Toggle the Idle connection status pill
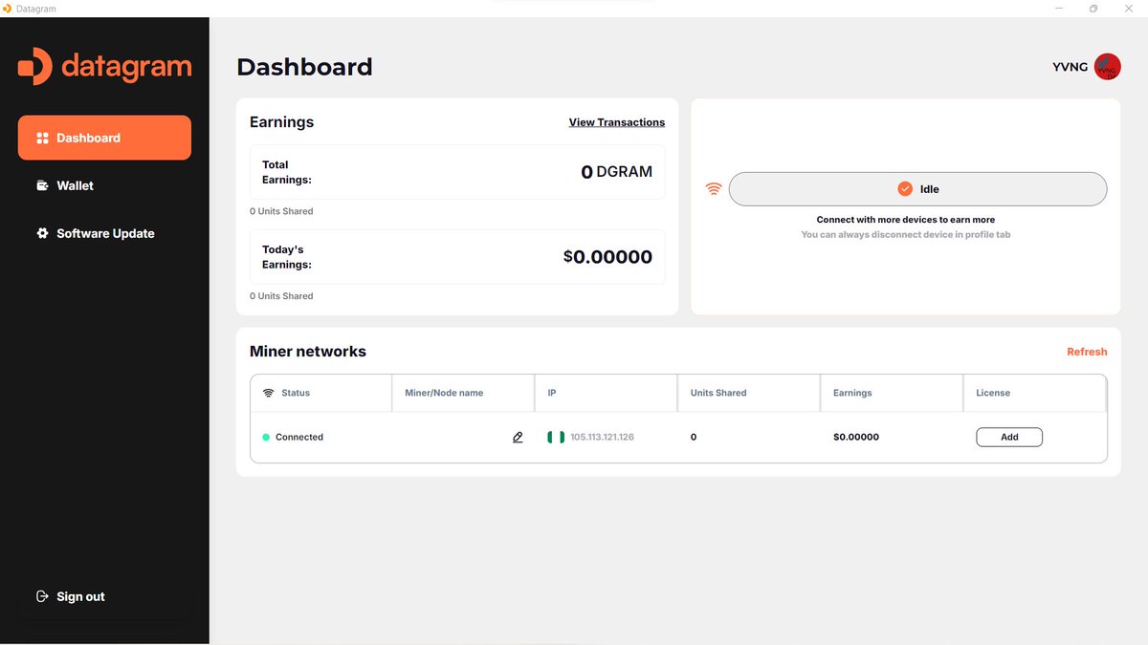Screen dimensions: 1148x645 click(x=917, y=188)
